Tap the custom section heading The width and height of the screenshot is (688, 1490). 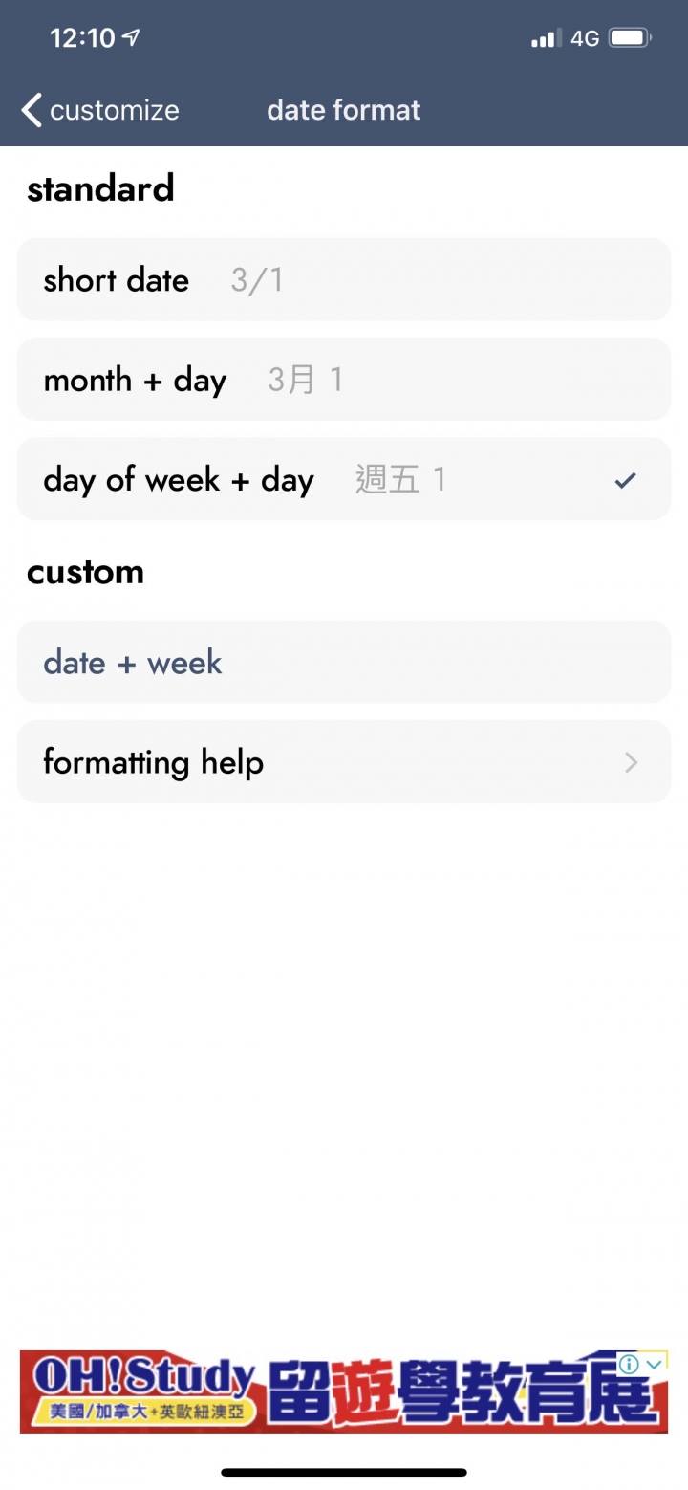click(x=86, y=572)
